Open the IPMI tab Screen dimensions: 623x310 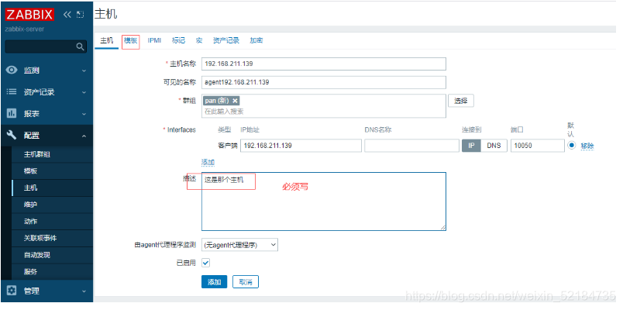154,40
